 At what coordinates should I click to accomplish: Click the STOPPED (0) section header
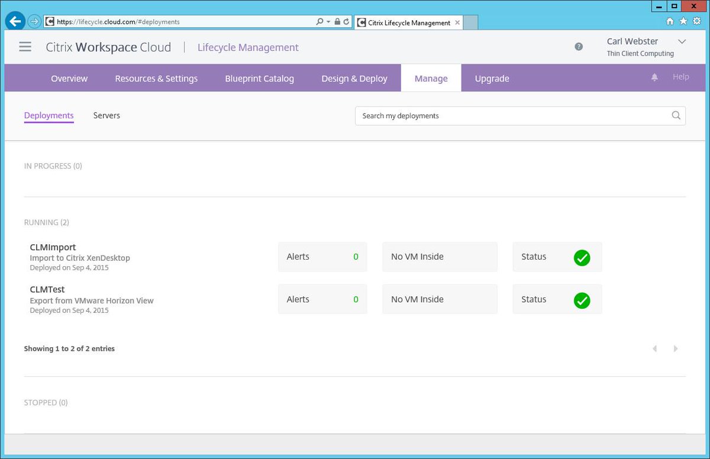(x=46, y=403)
